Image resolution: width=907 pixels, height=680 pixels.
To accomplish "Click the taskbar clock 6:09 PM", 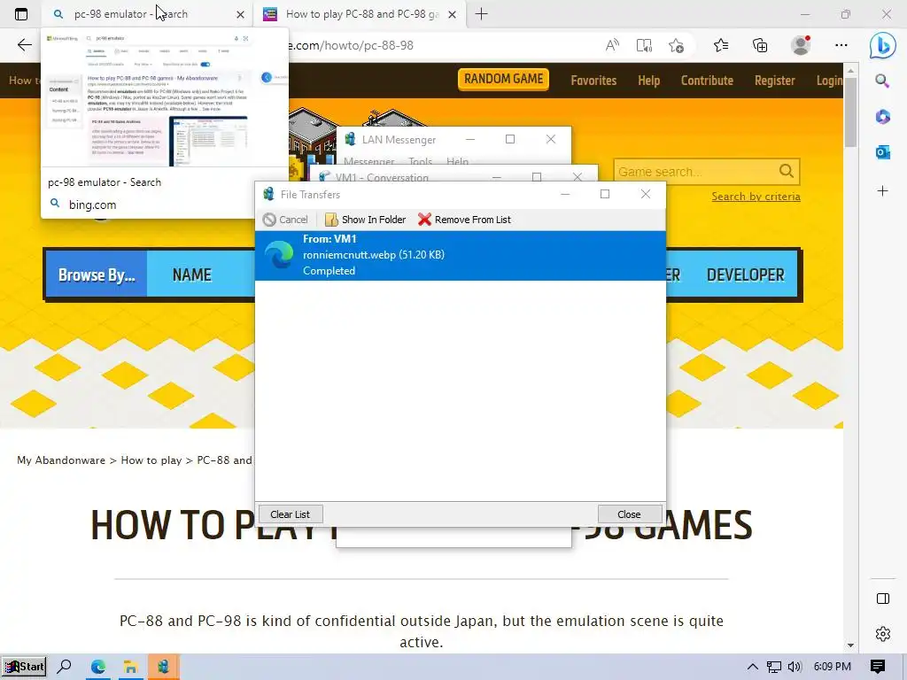I will pos(832,667).
